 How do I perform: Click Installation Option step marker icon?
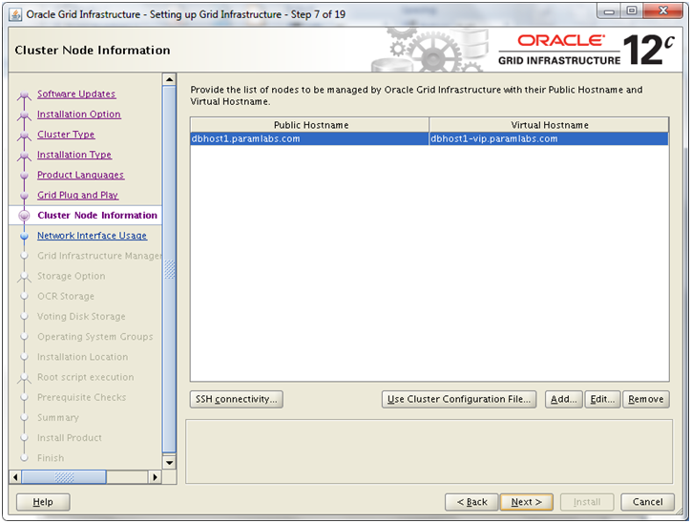[x=24, y=115]
